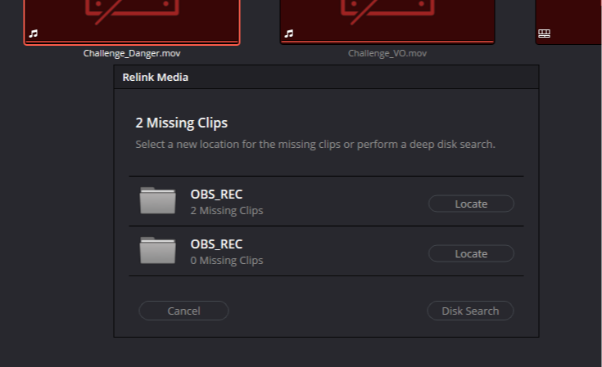Click the folder icon with 0 missing clips
Viewport: 602px width, 367px height.
tap(158, 251)
